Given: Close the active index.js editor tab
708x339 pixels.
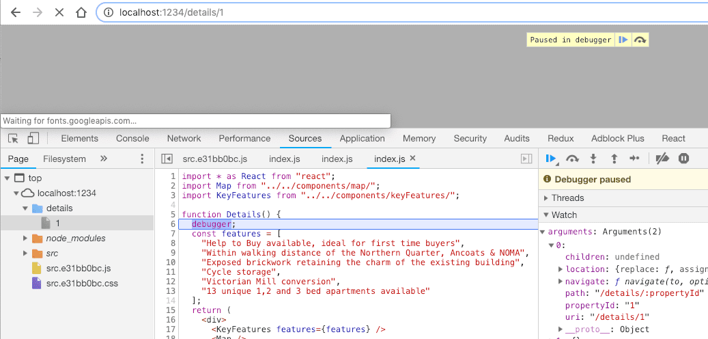Looking at the screenshot, I should click(412, 158).
